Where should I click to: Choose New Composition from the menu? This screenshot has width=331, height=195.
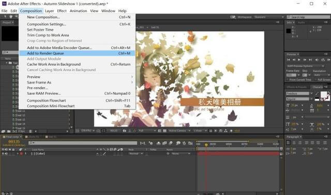(77, 17)
